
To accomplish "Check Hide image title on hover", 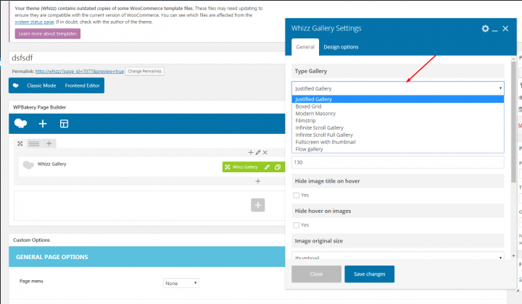I will coord(296,195).
